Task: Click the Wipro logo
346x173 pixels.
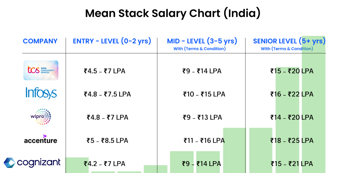Action: pyautogui.click(x=41, y=117)
